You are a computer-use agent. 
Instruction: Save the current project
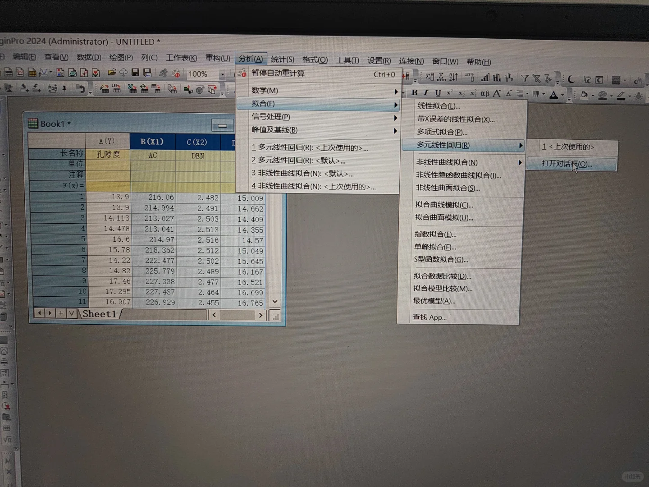coord(134,72)
